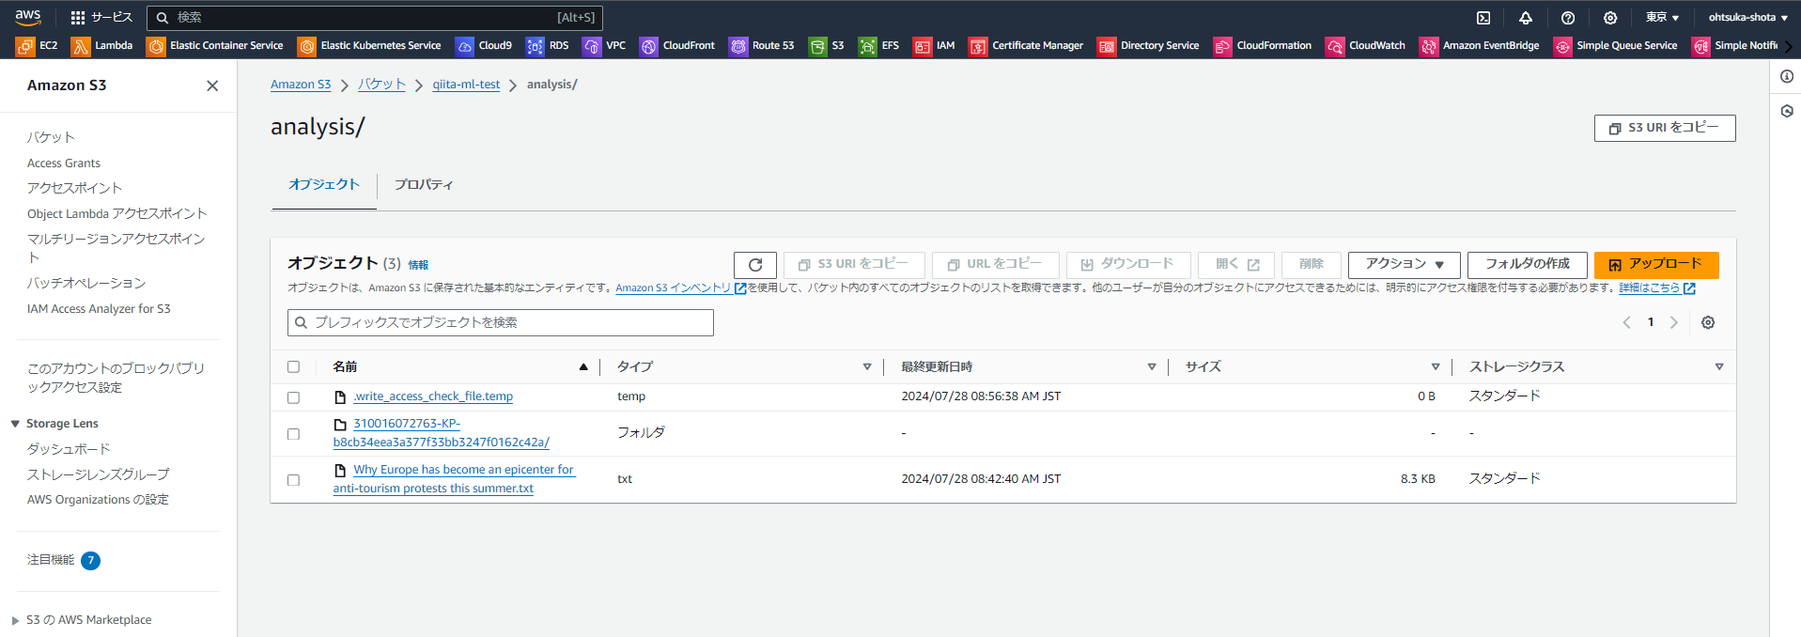Click フォルダの作成 create folder button
Image resolution: width=1801 pixels, height=637 pixels.
click(x=1528, y=265)
